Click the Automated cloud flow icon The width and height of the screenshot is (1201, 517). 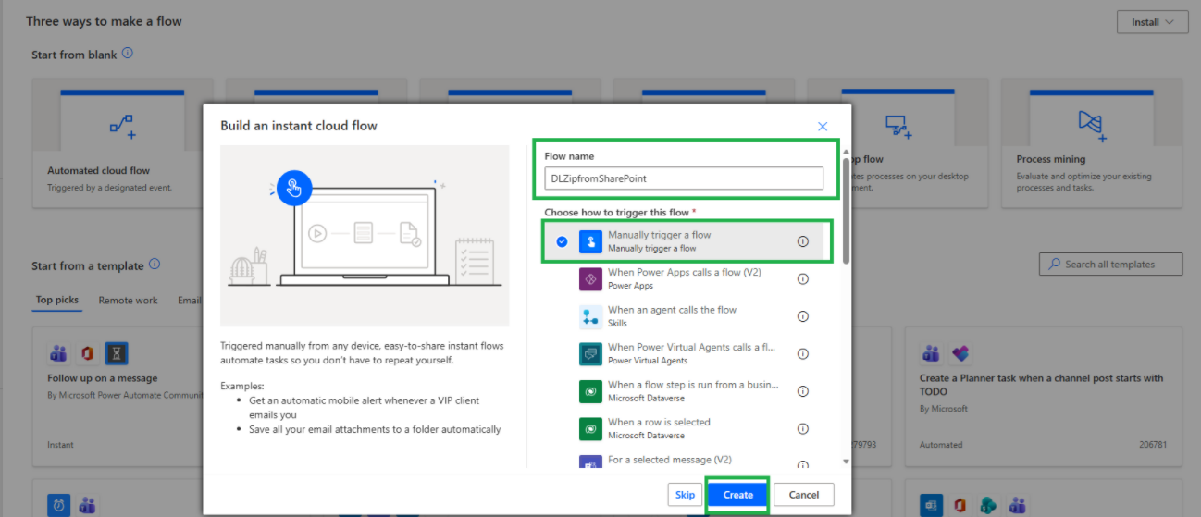(122, 126)
